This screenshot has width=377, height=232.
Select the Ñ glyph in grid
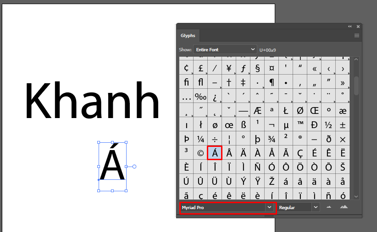tap(257, 167)
